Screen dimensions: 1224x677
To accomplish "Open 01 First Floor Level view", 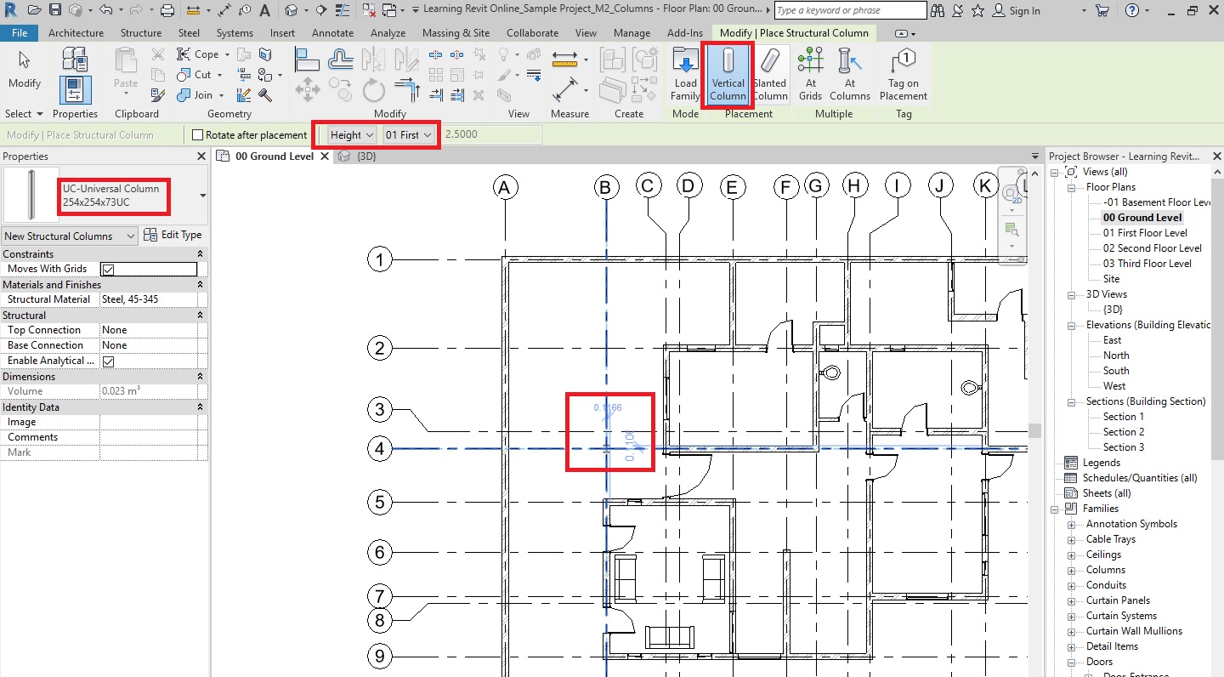I will click(1144, 233).
